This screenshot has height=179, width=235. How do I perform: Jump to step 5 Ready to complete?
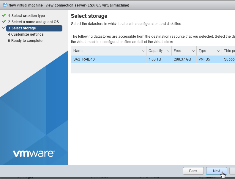(x=25, y=41)
